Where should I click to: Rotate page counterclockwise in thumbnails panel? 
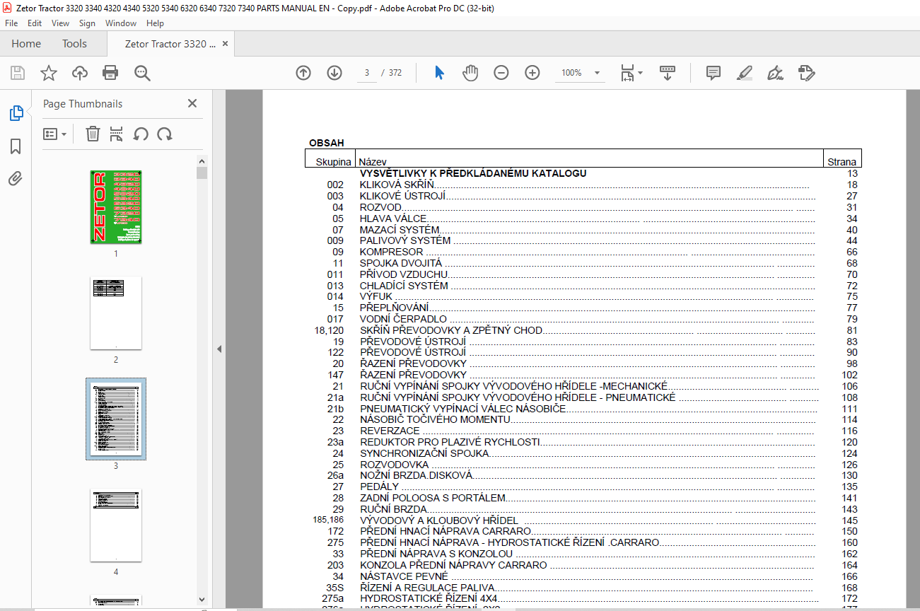pos(141,134)
